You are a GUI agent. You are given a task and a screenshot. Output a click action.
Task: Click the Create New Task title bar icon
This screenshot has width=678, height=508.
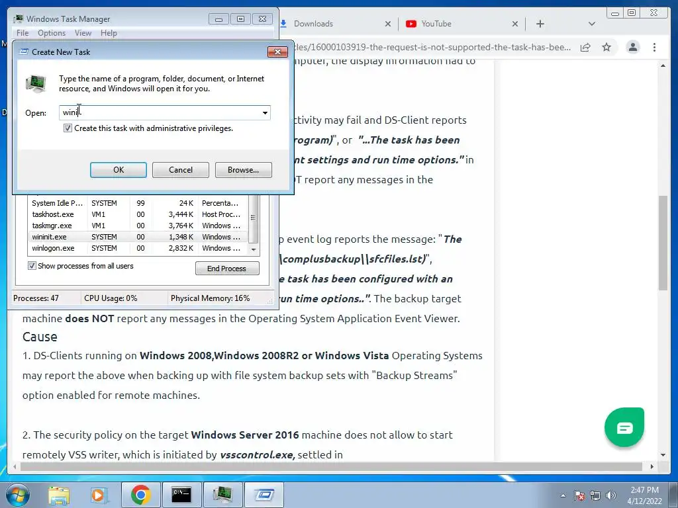pyautogui.click(x=24, y=52)
